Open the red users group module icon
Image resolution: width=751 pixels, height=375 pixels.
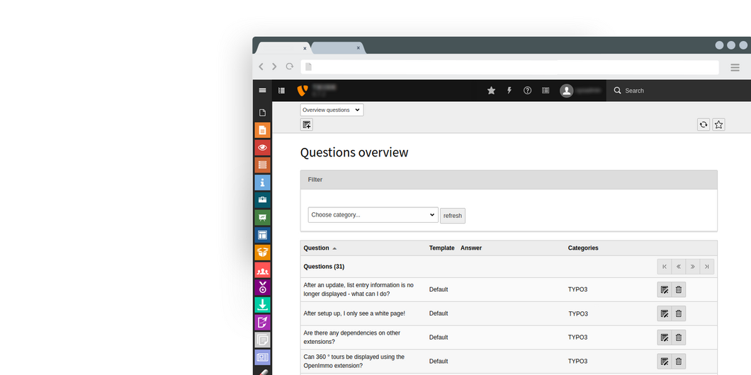pos(262,270)
